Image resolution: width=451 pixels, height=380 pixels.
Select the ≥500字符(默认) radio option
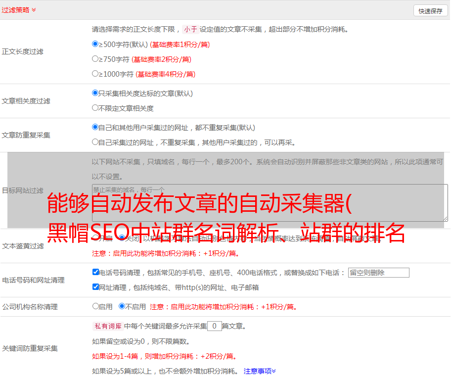(95, 44)
